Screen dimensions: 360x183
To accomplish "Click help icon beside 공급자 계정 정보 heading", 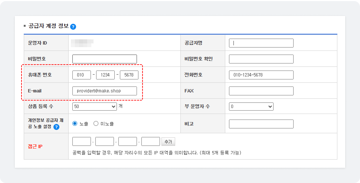I will (73, 27).
